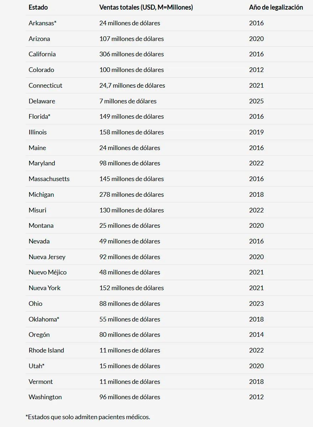Click Maryland's legalization year 2022
This screenshot has height=427, width=313.
(256, 163)
